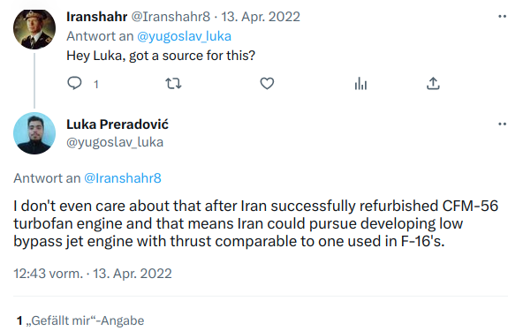
Task: Open tweet analytics bar chart icon
Action: 360,84
